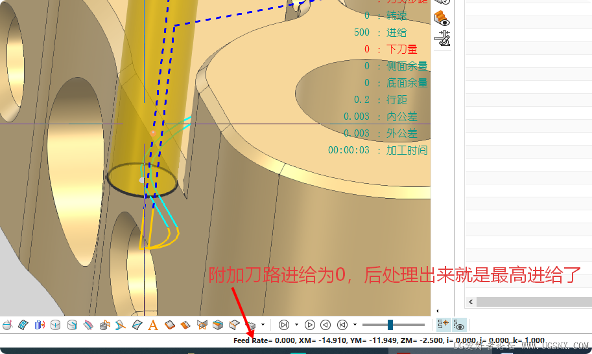Click the '转速' spindle speed label
The height and width of the screenshot is (354, 592).
[396, 16]
